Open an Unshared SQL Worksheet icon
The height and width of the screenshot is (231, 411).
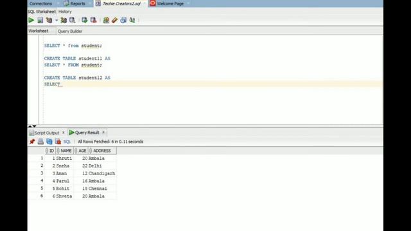click(106, 20)
